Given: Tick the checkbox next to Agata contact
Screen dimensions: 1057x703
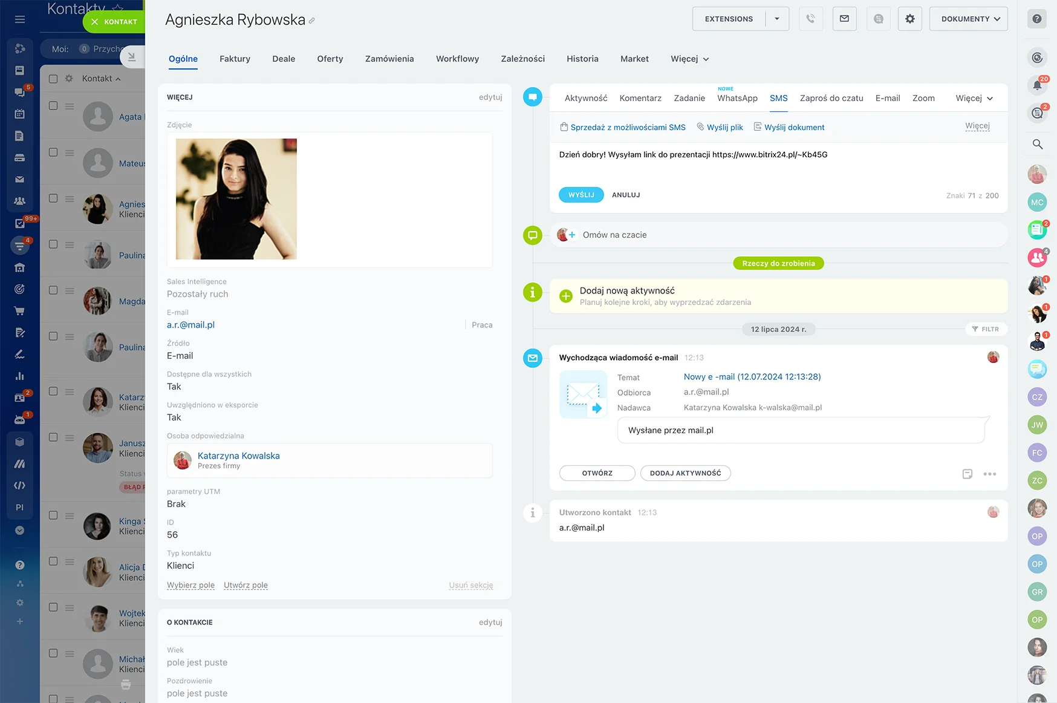Looking at the screenshot, I should pos(53,106).
